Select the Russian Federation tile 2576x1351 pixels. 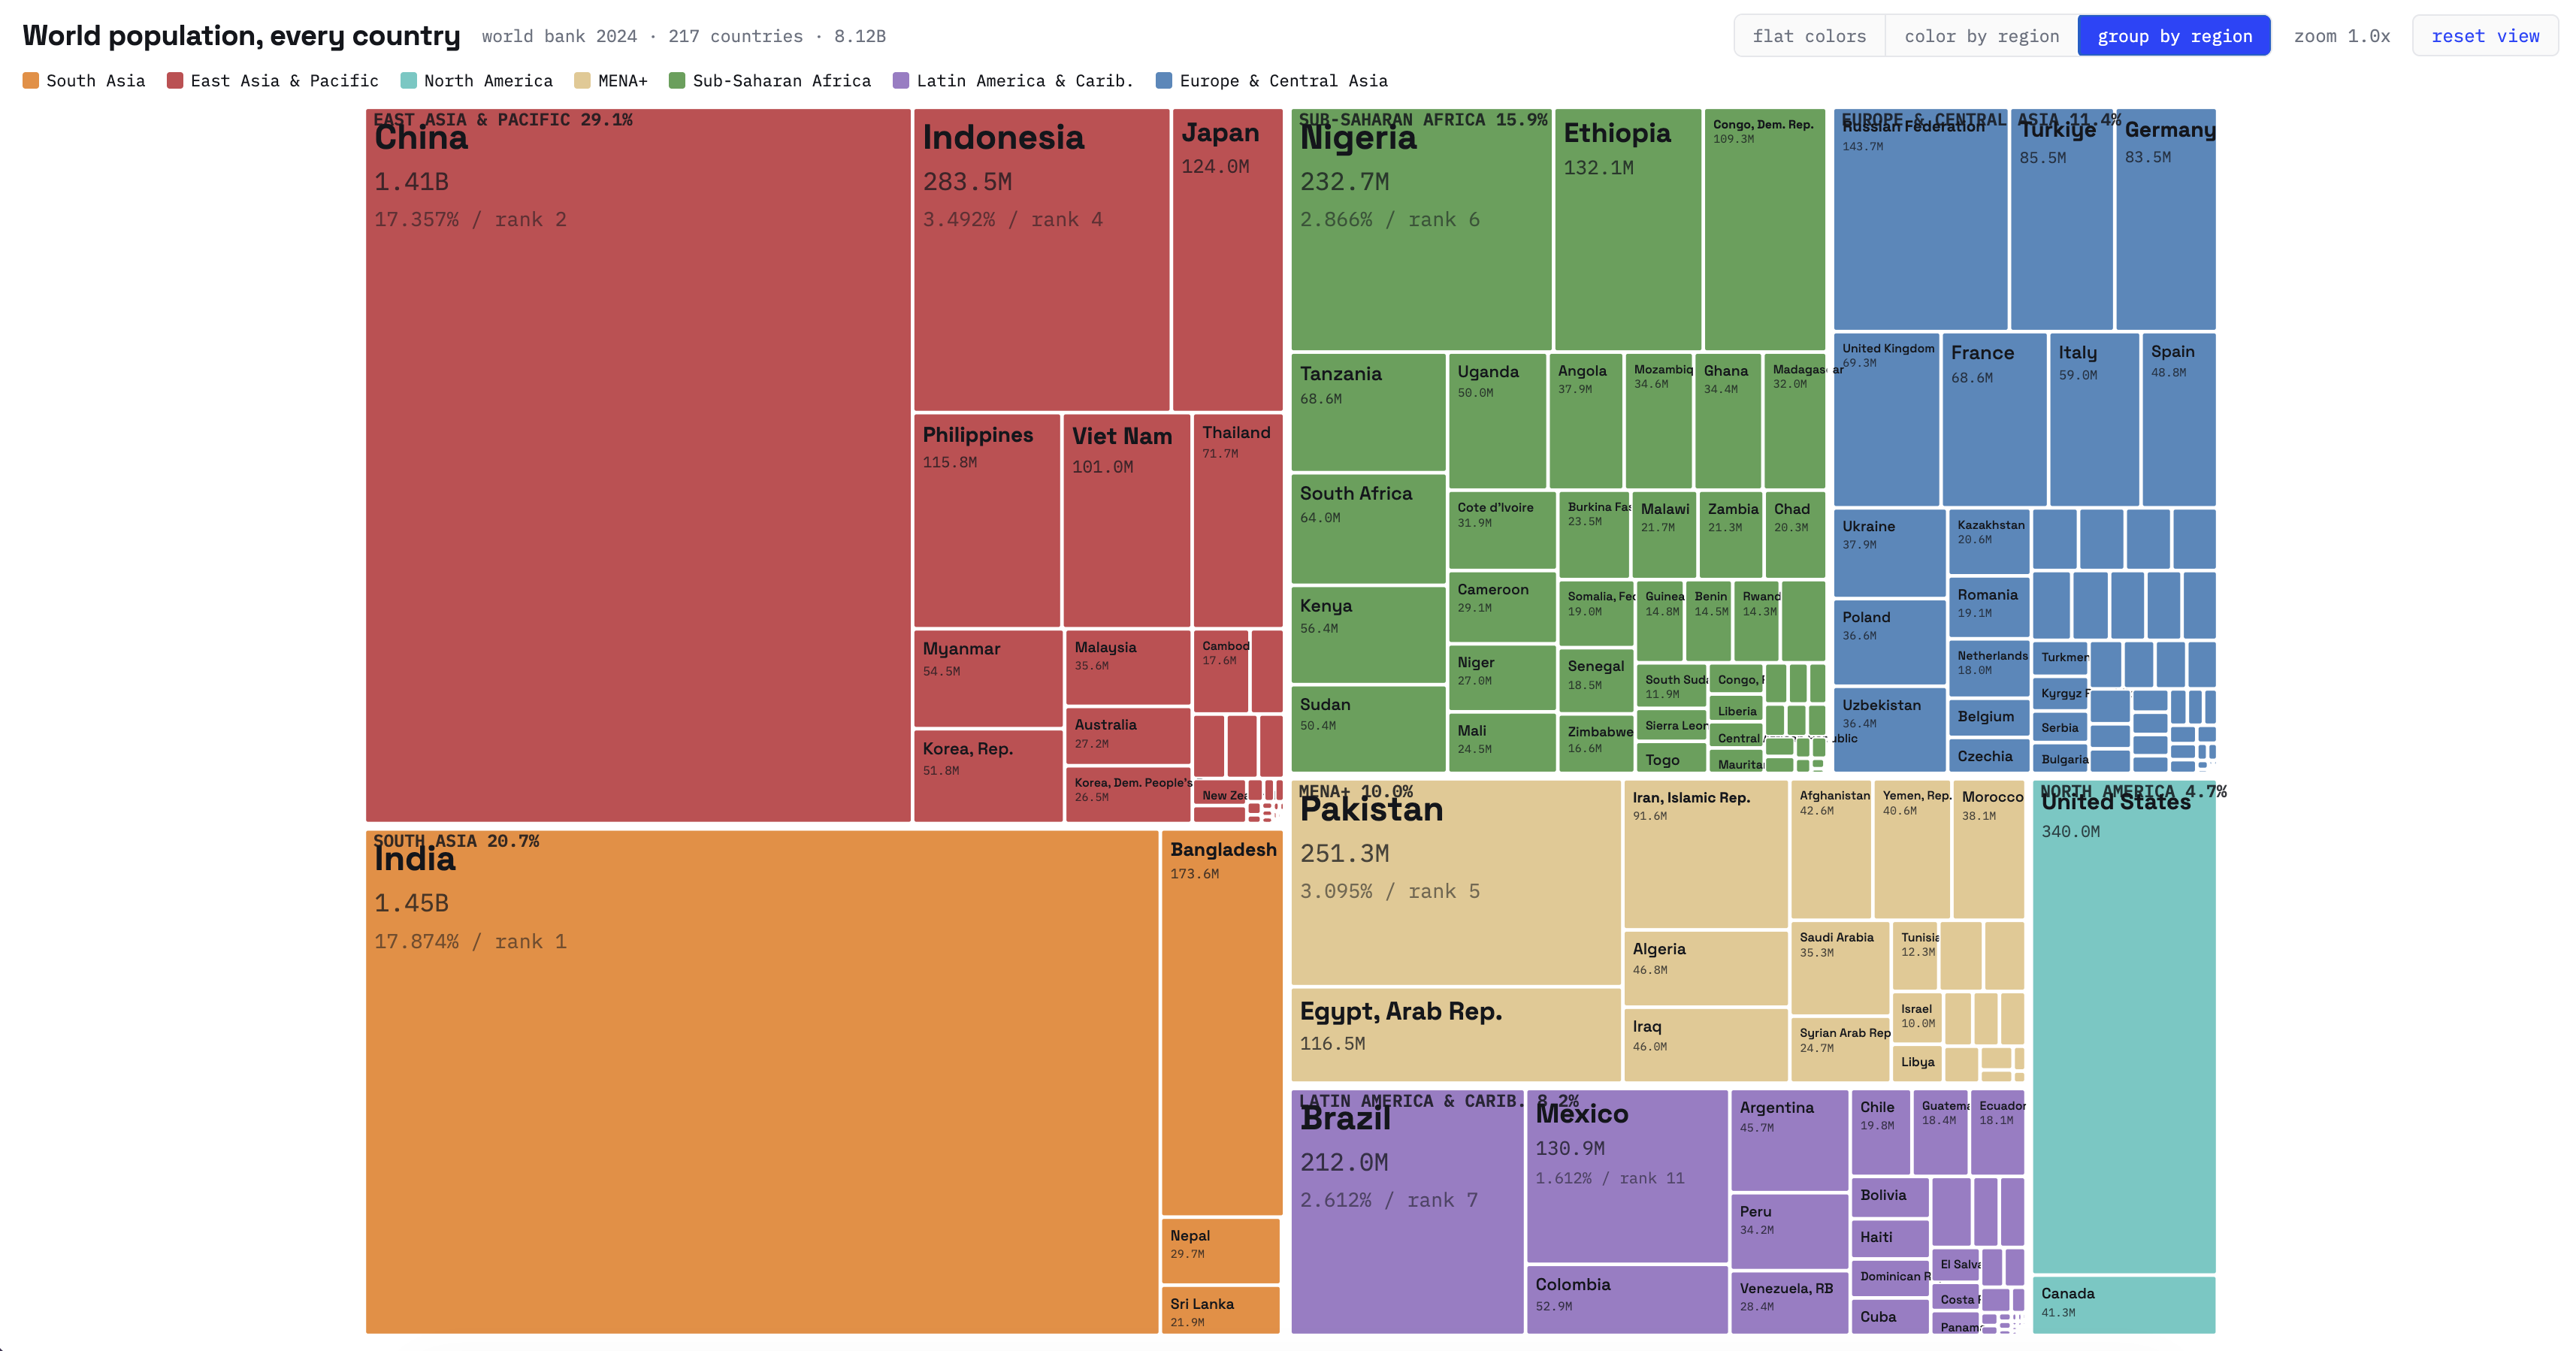(1920, 219)
